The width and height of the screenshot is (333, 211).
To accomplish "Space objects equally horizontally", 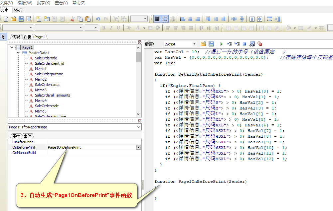I will (234, 19).
